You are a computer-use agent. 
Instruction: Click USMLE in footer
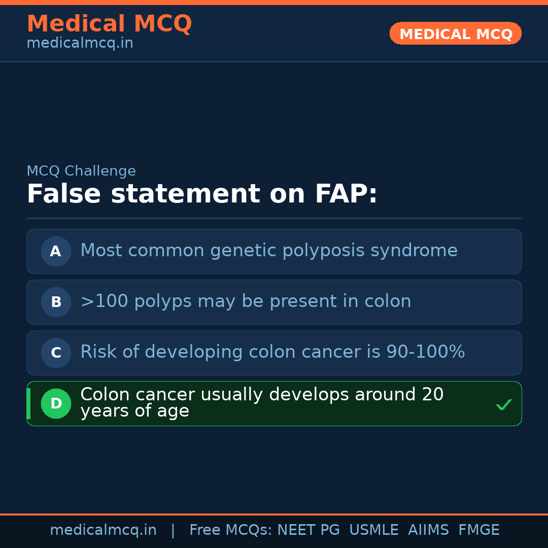[x=373, y=530]
